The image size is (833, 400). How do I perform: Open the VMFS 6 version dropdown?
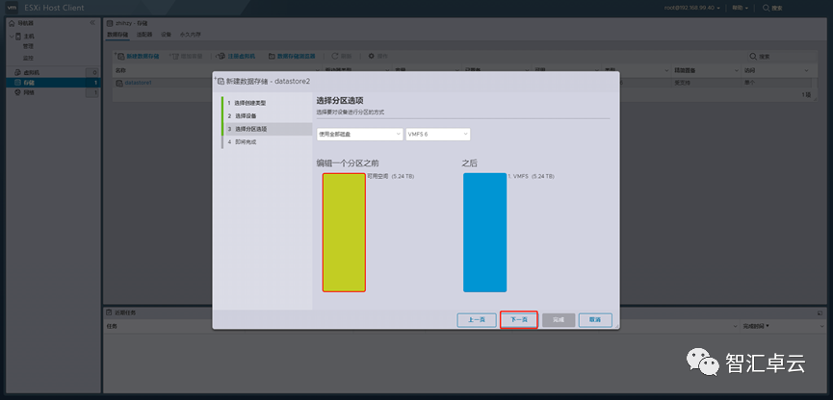(438, 135)
